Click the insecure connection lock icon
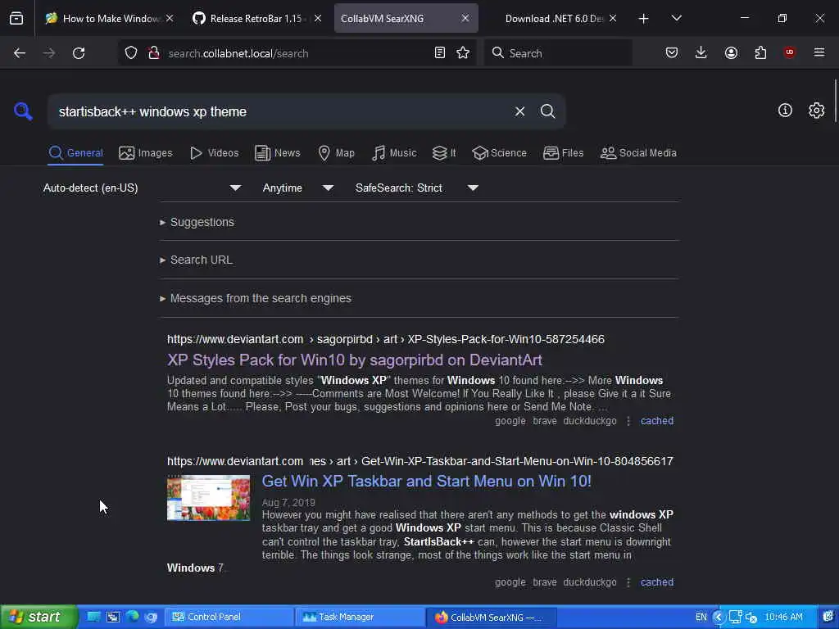The height and width of the screenshot is (629, 839). 154,53
